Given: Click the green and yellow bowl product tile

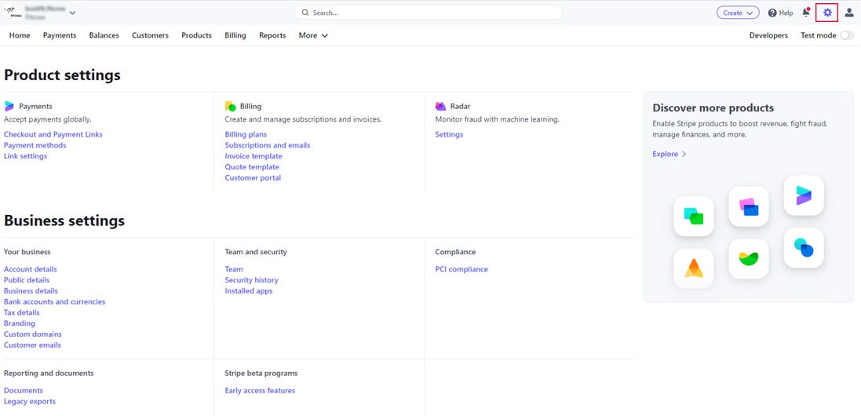Looking at the screenshot, I should point(749,258).
